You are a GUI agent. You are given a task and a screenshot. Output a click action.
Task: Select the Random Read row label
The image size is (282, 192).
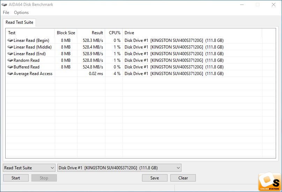pyautogui.click(x=27, y=60)
